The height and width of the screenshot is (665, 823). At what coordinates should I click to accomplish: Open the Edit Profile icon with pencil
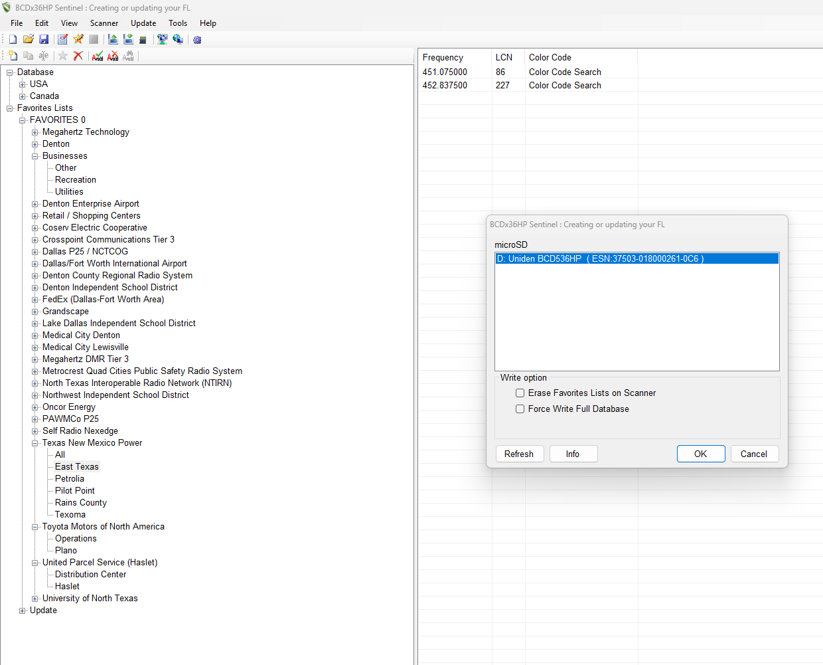(62, 39)
